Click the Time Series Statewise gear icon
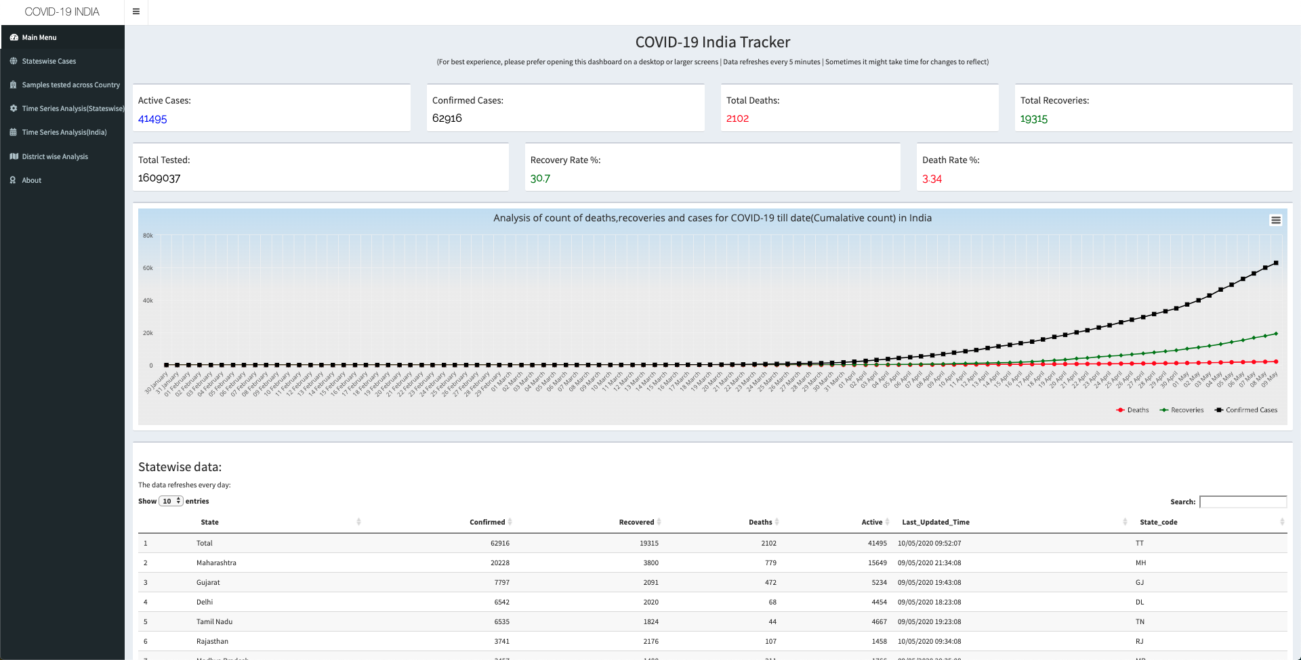The height and width of the screenshot is (660, 1301). click(x=14, y=108)
